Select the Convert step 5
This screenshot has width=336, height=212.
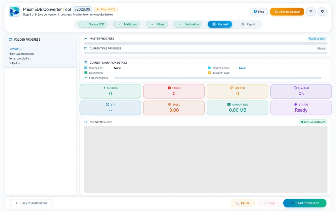(220, 24)
